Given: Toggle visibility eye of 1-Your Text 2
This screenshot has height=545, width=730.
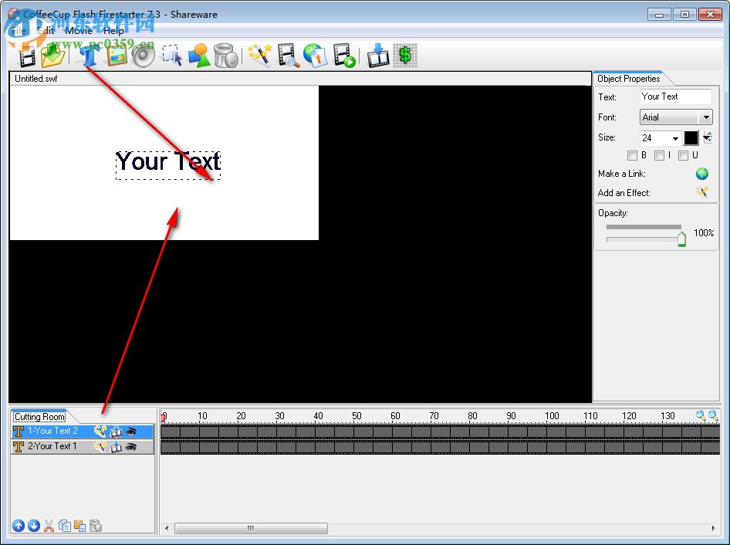Looking at the screenshot, I should (x=131, y=432).
